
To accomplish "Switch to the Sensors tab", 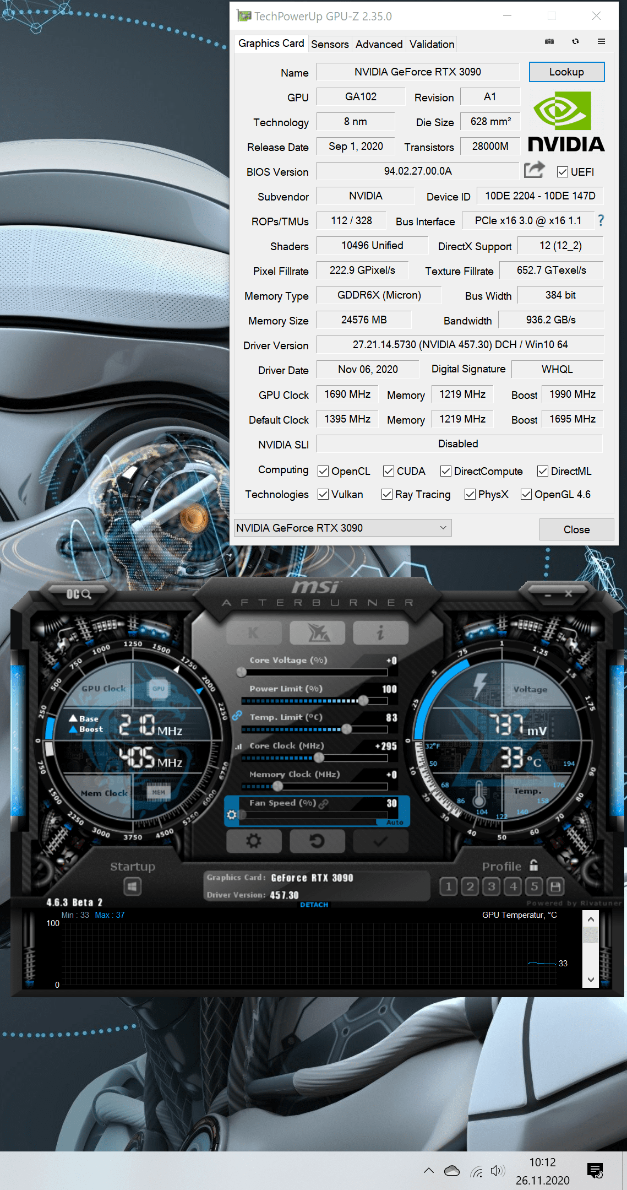I will pos(330,44).
